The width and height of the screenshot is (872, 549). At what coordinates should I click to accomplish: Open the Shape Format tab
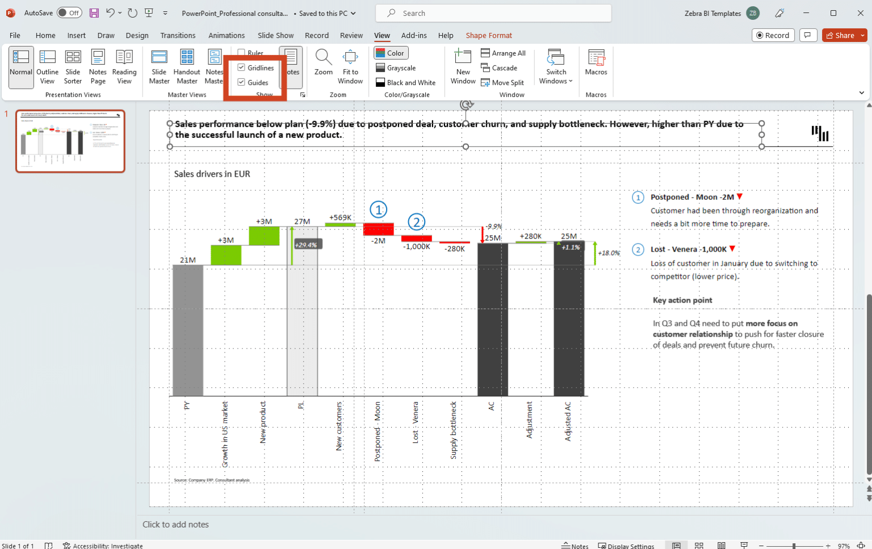coord(489,35)
